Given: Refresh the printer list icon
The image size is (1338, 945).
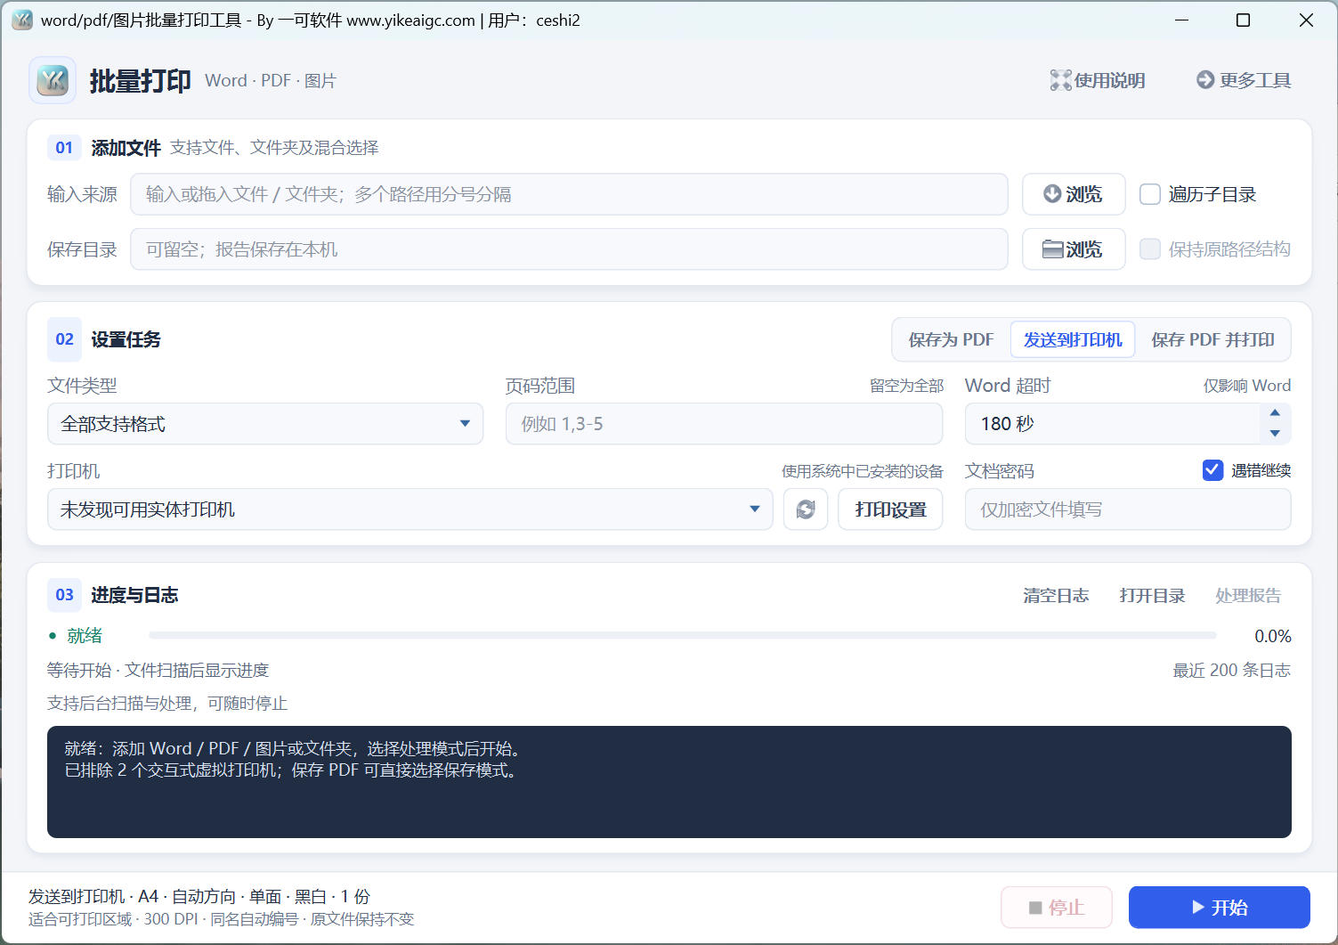Looking at the screenshot, I should [x=806, y=509].
